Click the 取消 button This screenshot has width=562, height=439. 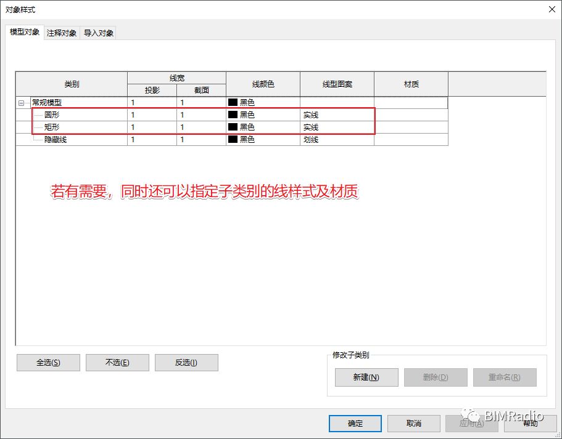click(x=413, y=424)
